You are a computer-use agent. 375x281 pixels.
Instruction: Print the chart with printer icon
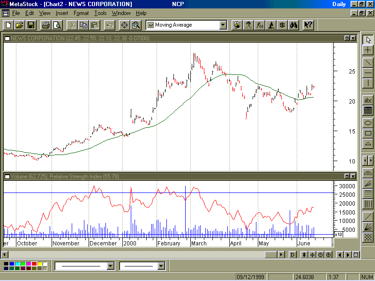46,25
